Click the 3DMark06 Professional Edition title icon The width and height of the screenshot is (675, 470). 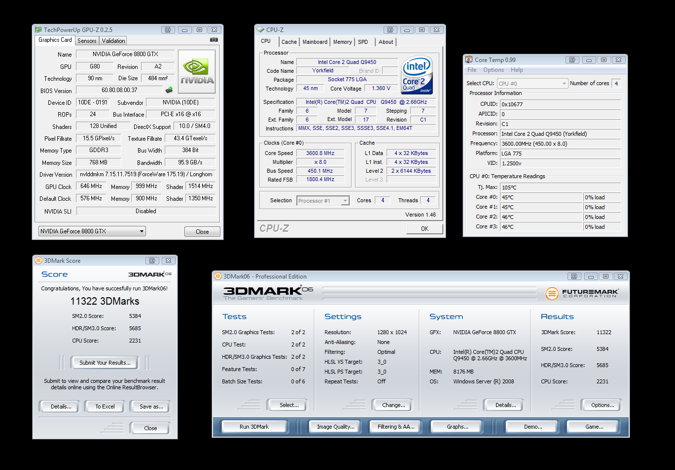coord(218,277)
